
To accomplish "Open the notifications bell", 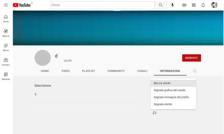I will point(203,5).
